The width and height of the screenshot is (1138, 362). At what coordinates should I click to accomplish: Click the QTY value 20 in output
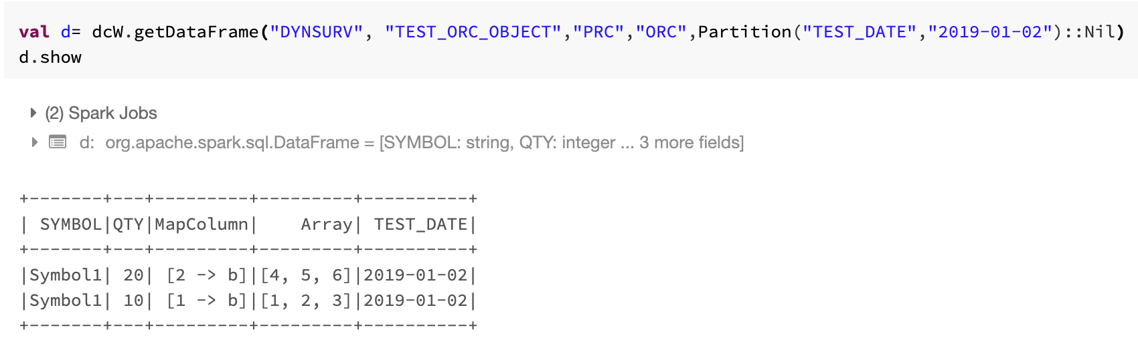(x=133, y=275)
